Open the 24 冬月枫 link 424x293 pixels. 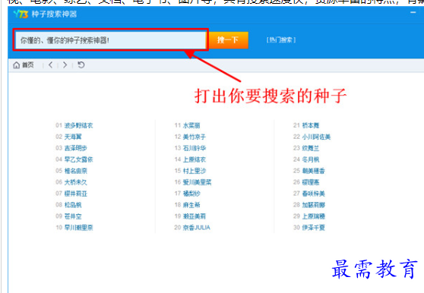[x=311, y=159]
